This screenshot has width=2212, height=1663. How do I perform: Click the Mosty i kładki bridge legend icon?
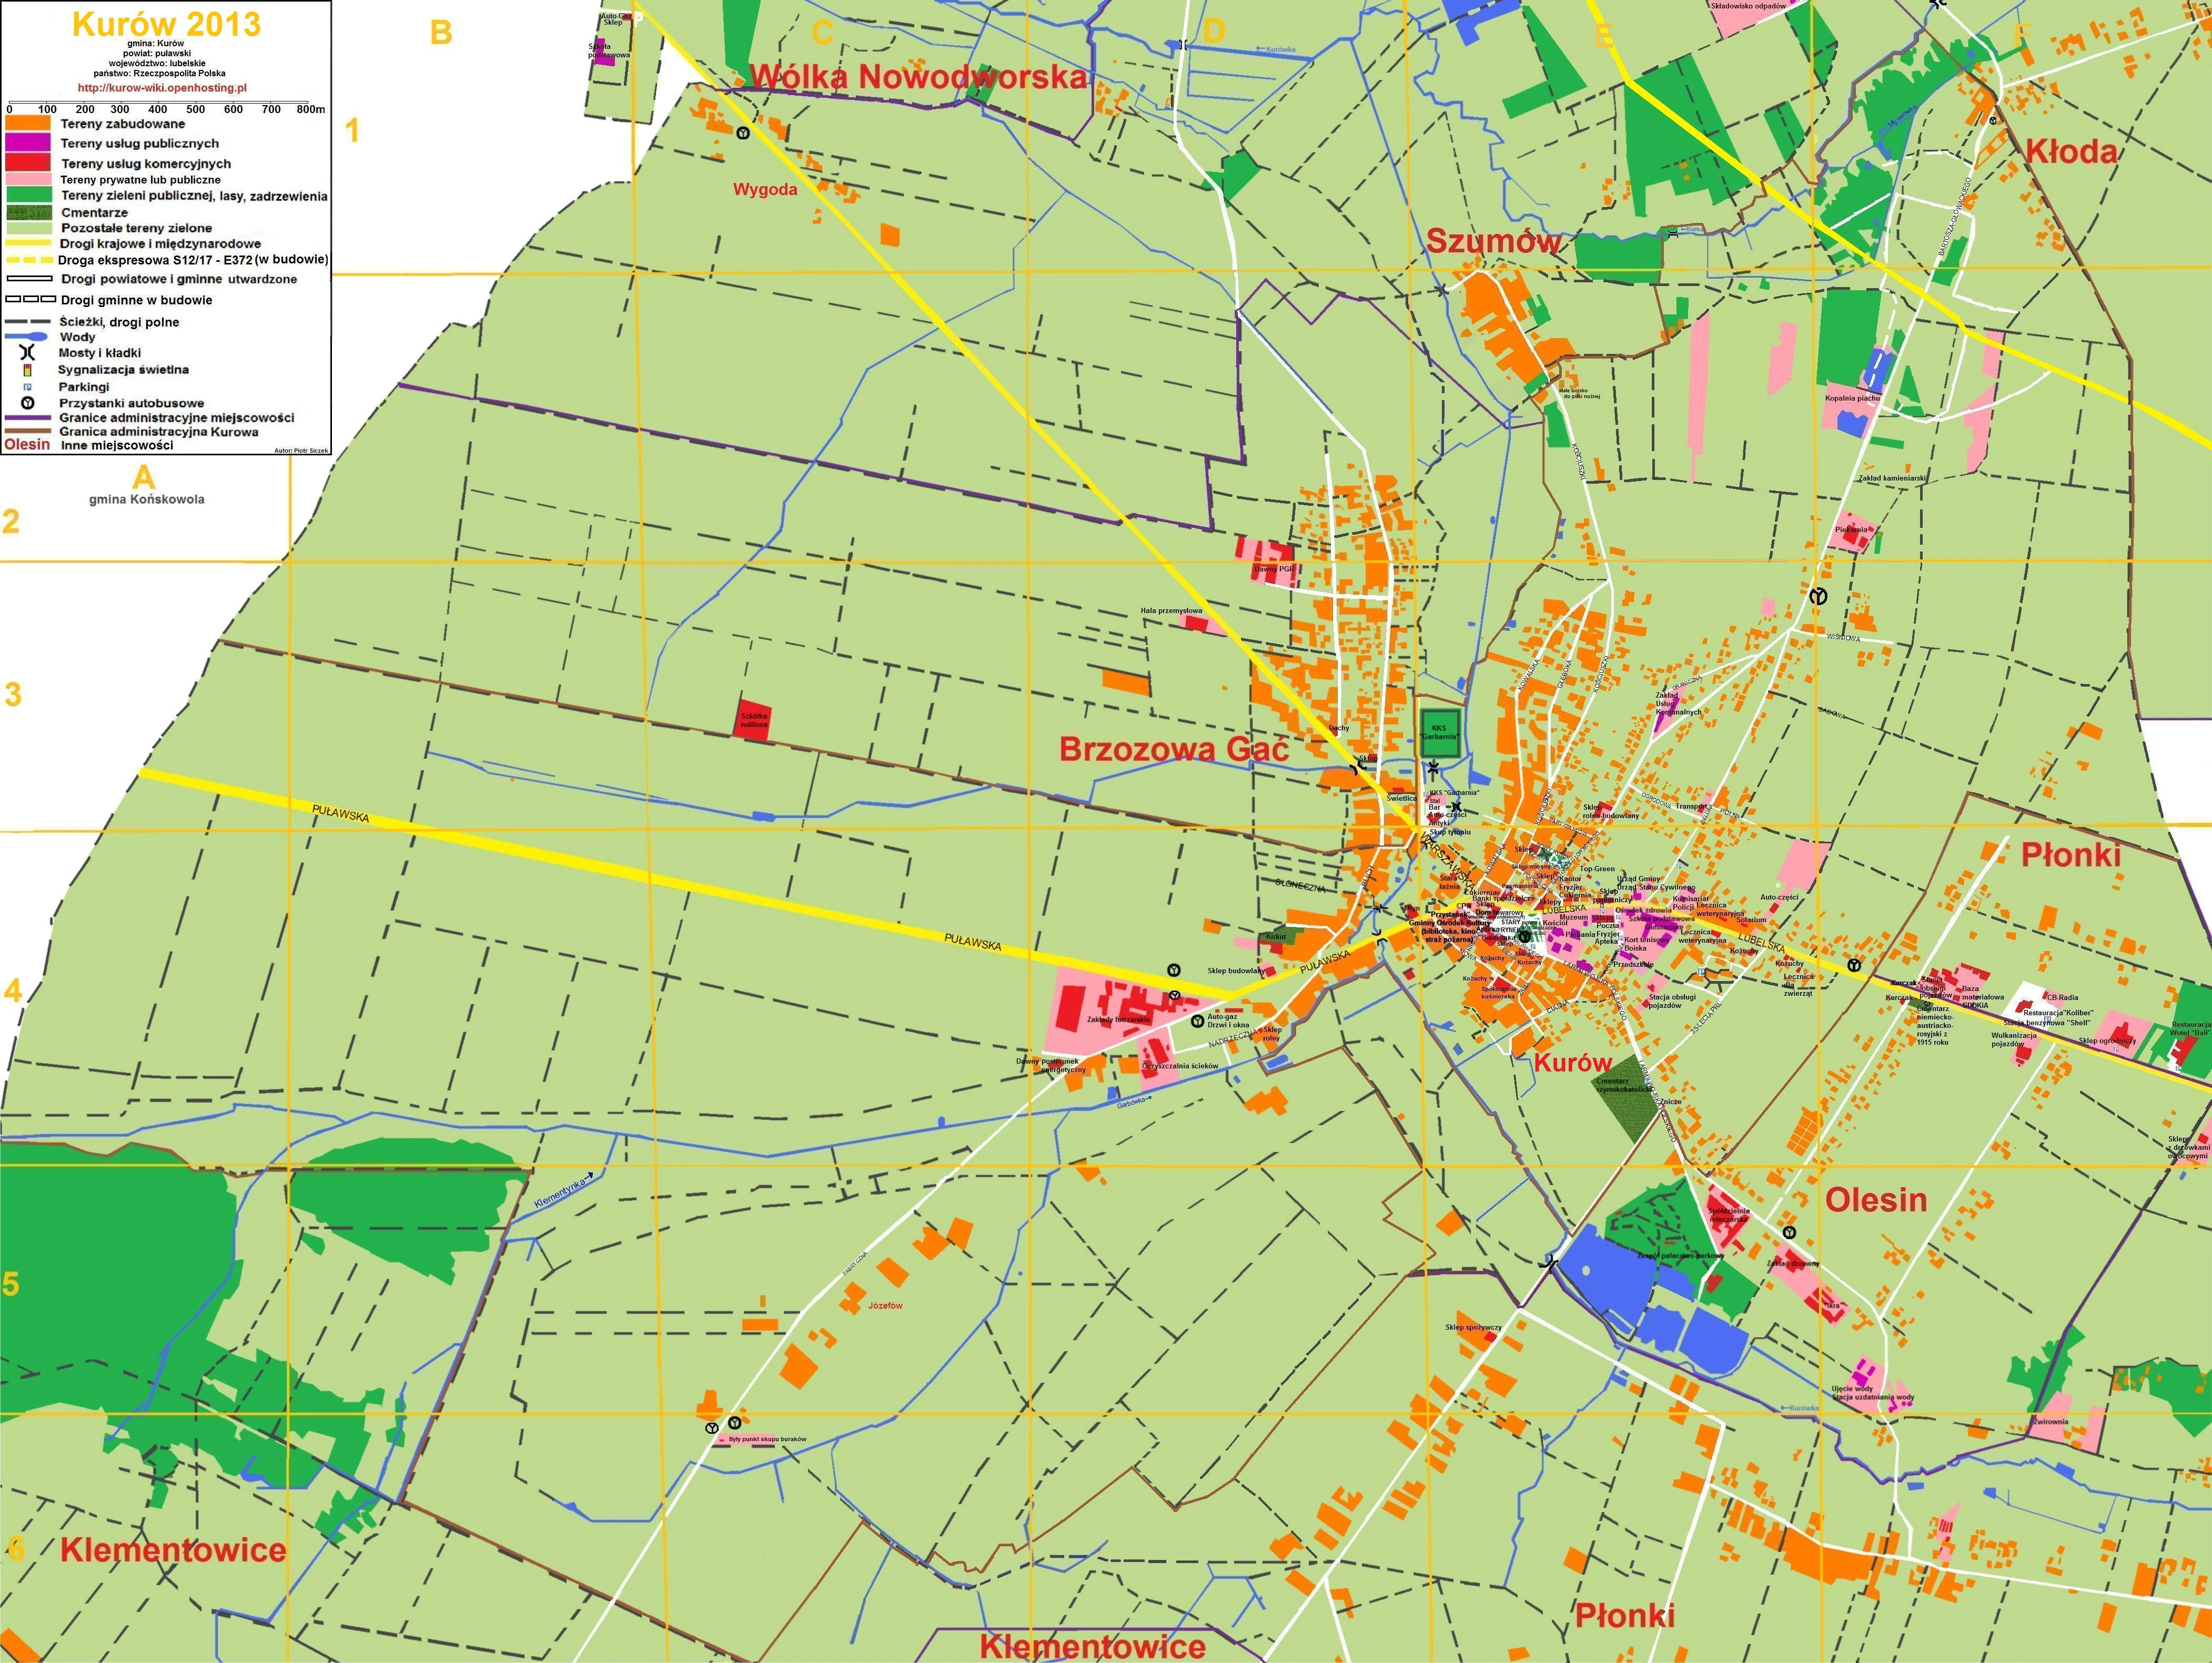pos(27,353)
